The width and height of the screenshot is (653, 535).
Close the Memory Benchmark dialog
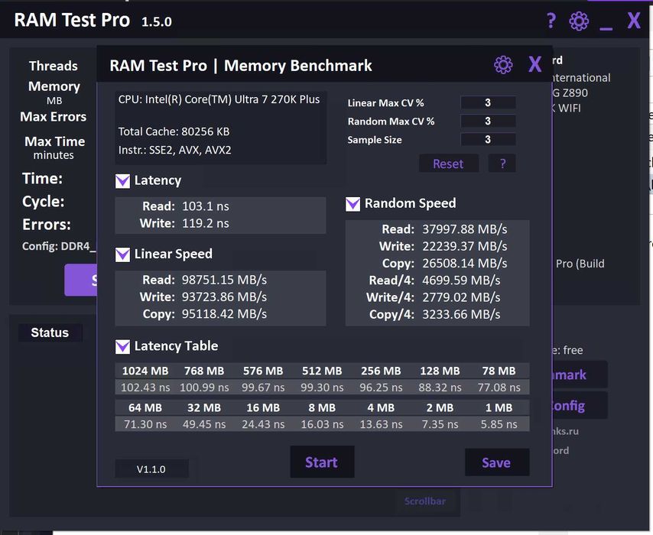click(534, 64)
